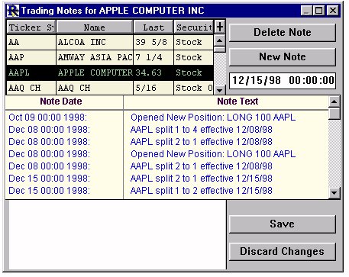349x277 pixels.
Task: Click the APPLE COMPUTER name cell
Action: click(95, 72)
